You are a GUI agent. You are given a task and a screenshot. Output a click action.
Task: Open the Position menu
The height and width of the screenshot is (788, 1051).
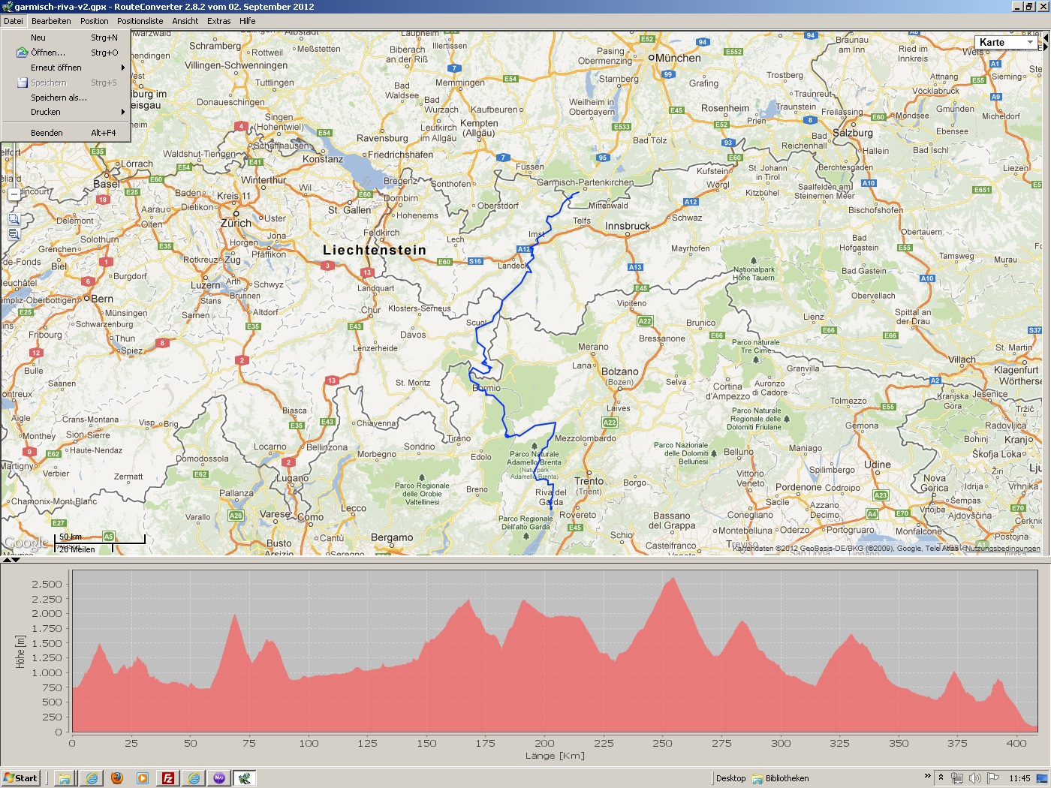(x=95, y=21)
